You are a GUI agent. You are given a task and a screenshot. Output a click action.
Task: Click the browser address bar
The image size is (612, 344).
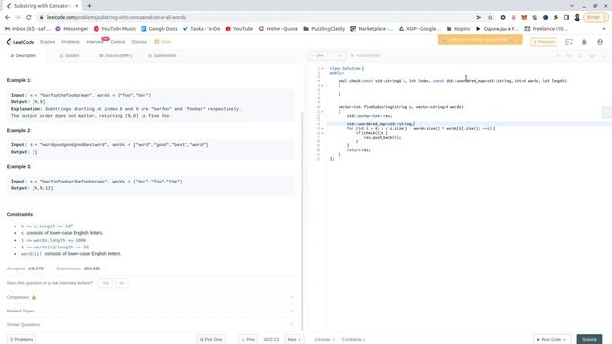point(257,17)
